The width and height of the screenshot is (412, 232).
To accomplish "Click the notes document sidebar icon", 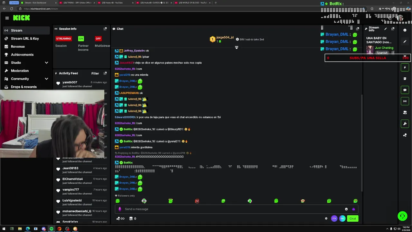I will click(405, 79).
